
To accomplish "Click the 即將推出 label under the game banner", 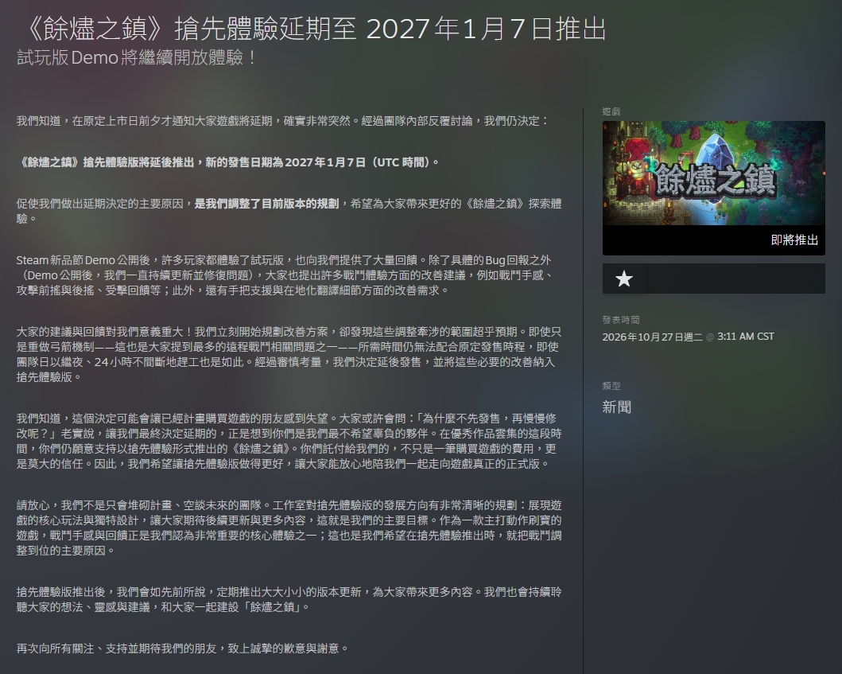I will coord(794,240).
